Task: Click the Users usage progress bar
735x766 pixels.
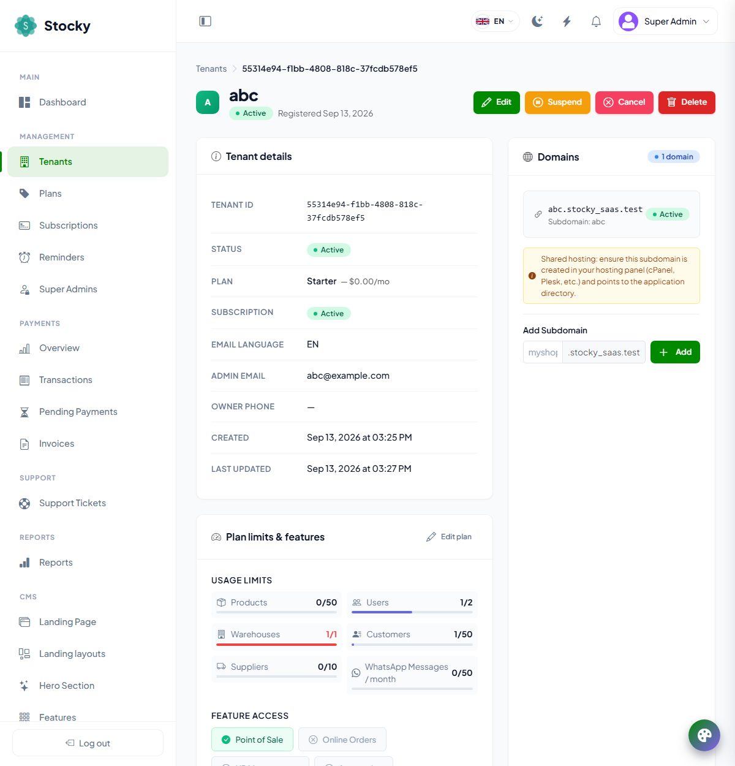Action: click(412, 612)
